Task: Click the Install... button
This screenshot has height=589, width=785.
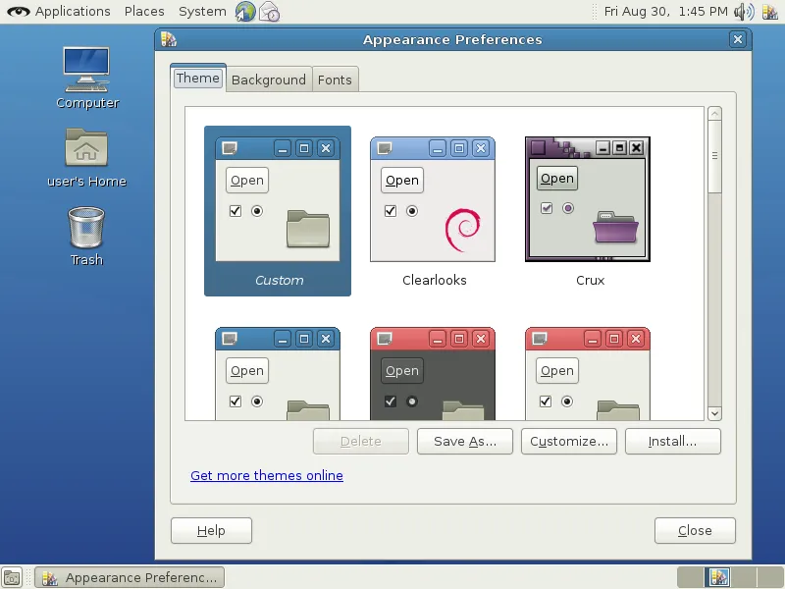Action: [x=673, y=441]
